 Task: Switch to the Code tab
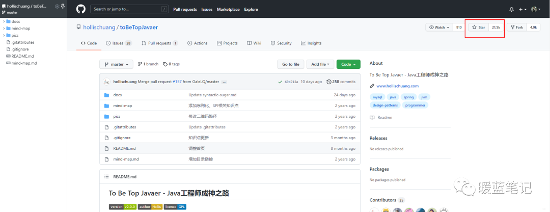tap(89, 43)
